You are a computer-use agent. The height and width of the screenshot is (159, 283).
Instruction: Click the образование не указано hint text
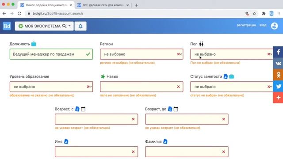click(x=42, y=95)
